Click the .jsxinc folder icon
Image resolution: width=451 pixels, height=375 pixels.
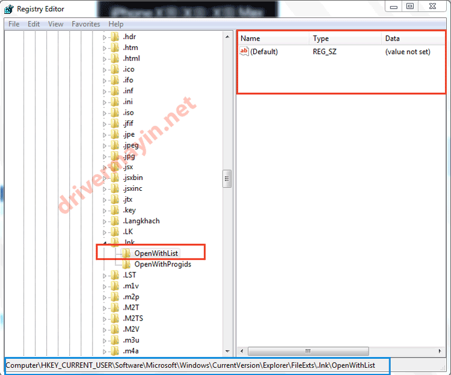point(115,189)
